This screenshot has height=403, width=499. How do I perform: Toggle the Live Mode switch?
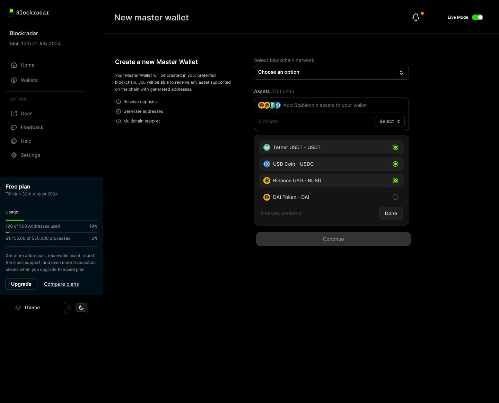[x=478, y=17]
